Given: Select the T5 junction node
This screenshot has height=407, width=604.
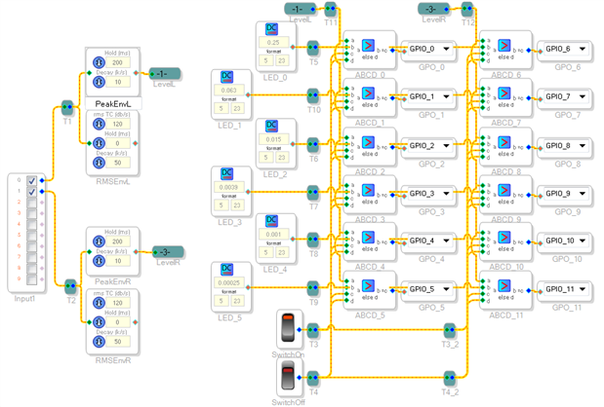Looking at the screenshot, I should [313, 48].
